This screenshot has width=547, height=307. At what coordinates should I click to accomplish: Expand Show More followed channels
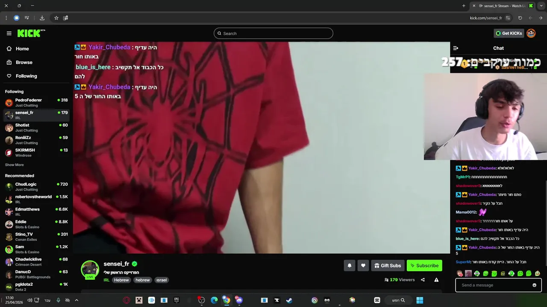click(x=15, y=165)
